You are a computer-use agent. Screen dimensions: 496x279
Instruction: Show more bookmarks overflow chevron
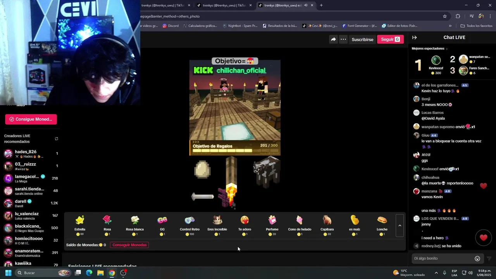(450, 26)
